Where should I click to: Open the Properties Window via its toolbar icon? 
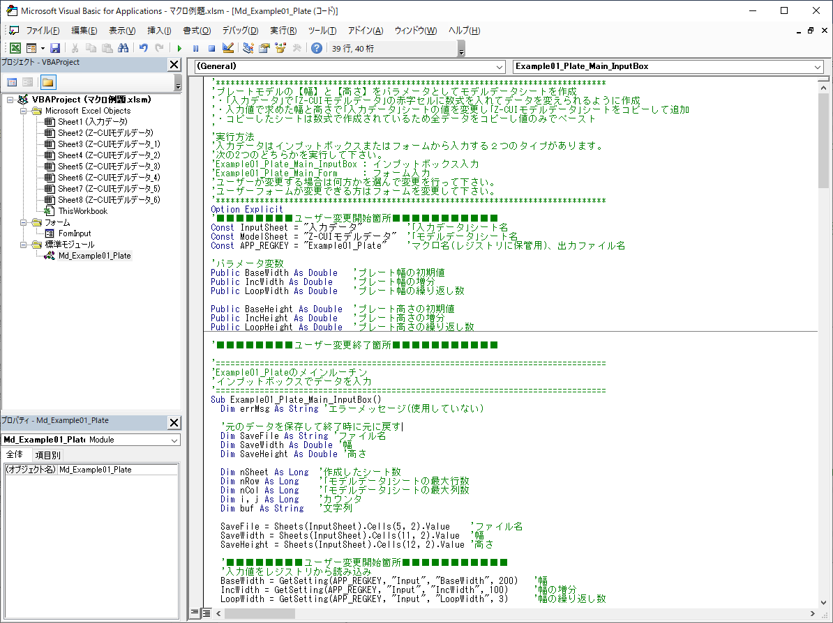click(264, 47)
